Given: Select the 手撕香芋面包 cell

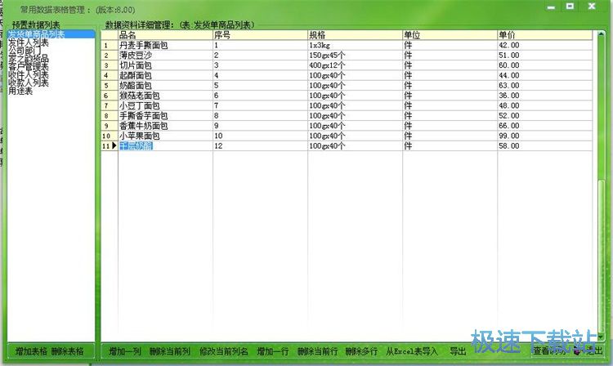Looking at the screenshot, I should click(x=165, y=116).
